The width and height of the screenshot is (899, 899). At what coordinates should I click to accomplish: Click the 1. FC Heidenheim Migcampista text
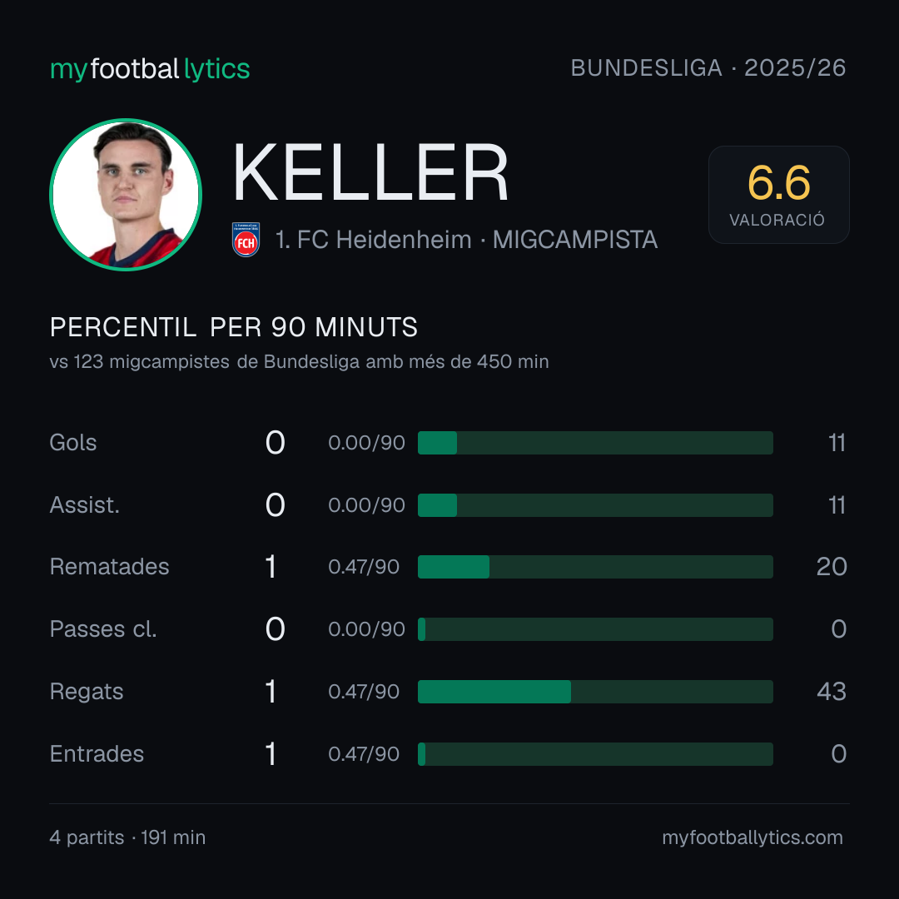coord(466,240)
